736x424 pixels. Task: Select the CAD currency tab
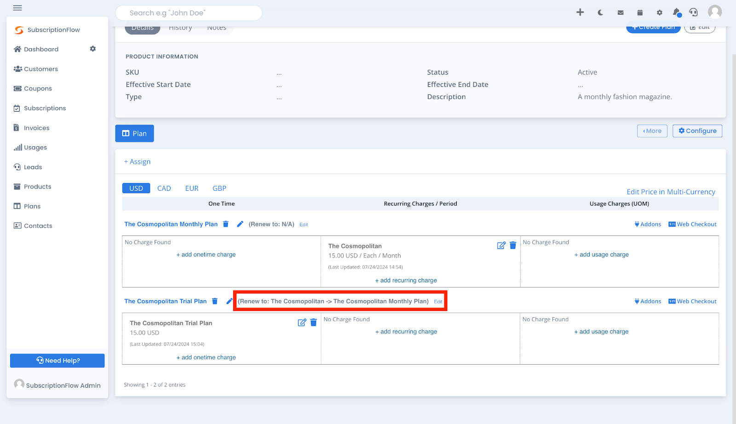point(164,189)
